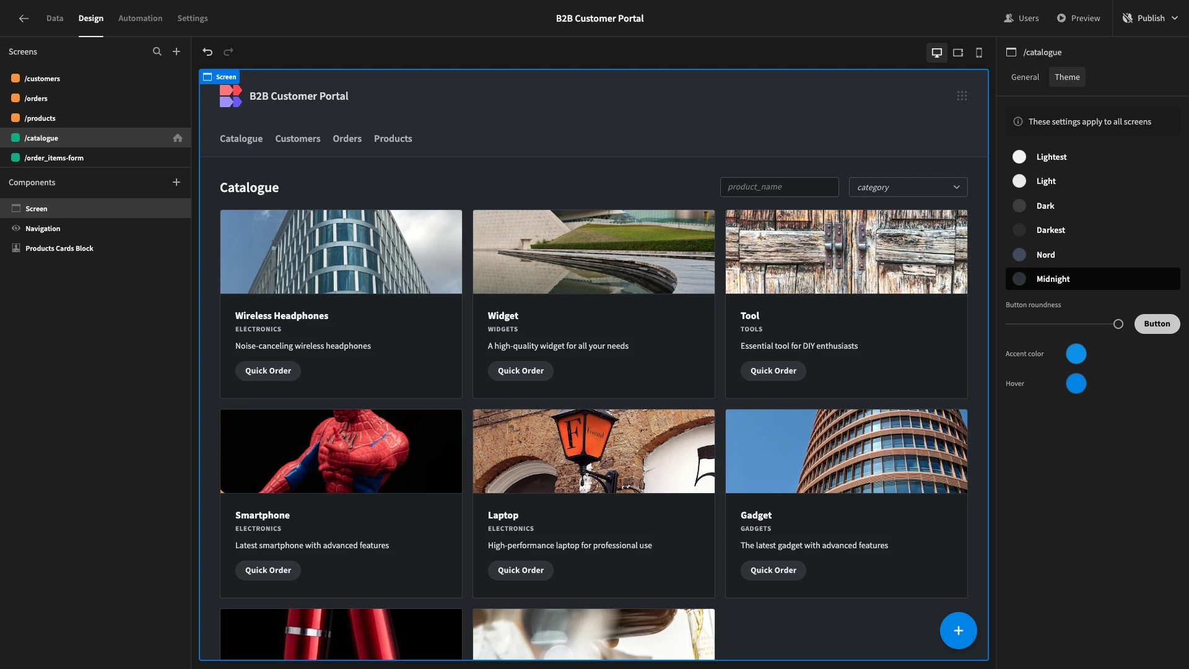Choose the Dark theme
Screen dimensions: 1189x669
point(1092,206)
